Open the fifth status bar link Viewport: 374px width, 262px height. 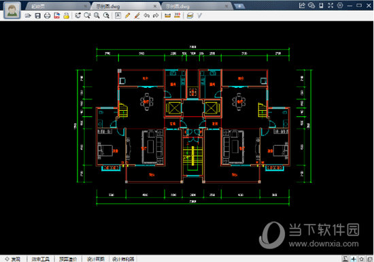(123, 259)
